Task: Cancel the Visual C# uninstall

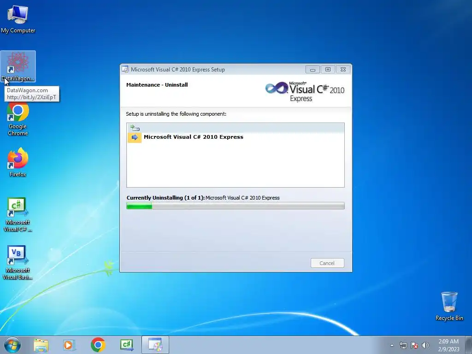Action: click(x=327, y=263)
